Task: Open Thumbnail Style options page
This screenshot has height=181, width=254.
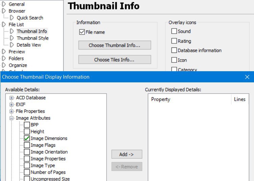Action: click(x=33, y=38)
